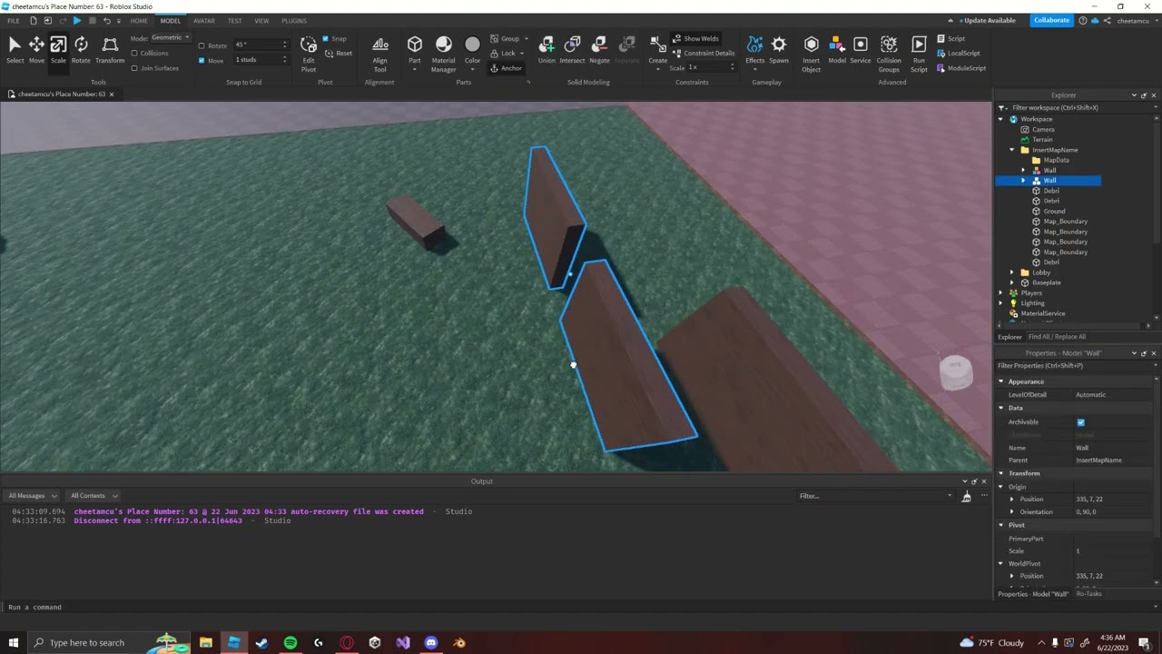Viewport: 1162px width, 654px height.
Task: Enable the Collisions checkbox
Action: (x=134, y=54)
